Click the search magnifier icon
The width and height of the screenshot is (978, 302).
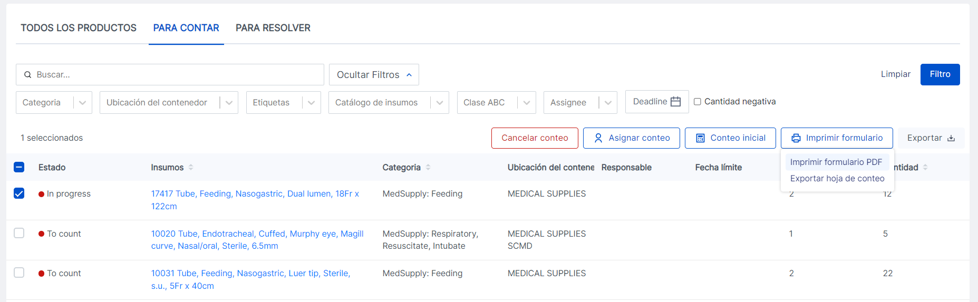28,75
